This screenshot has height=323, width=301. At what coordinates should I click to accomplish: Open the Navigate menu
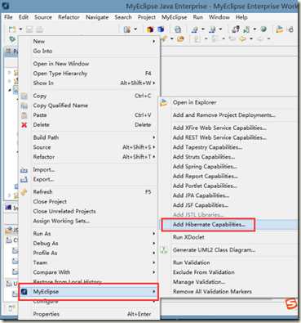pyautogui.click(x=97, y=17)
